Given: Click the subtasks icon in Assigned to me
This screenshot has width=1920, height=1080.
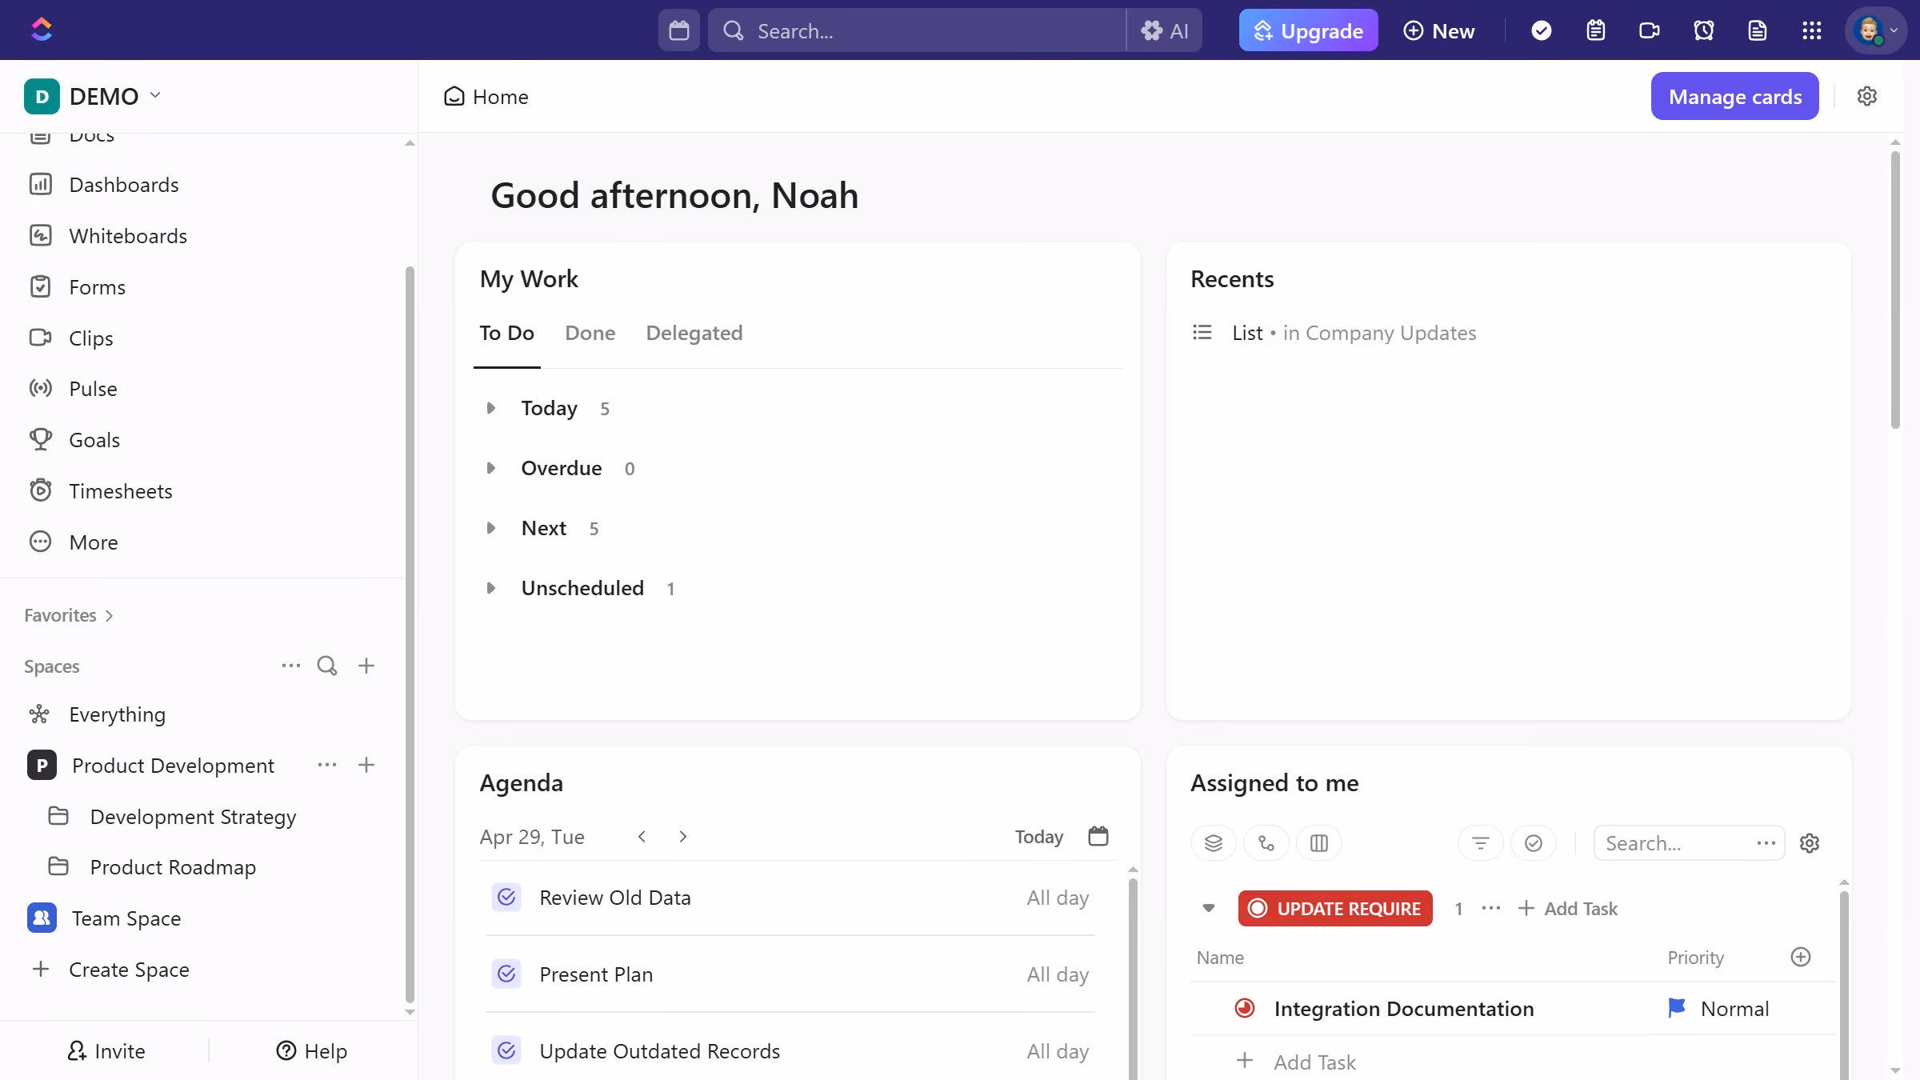Looking at the screenshot, I should coord(1266,843).
